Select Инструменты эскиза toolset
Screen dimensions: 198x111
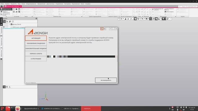tap(6, 14)
